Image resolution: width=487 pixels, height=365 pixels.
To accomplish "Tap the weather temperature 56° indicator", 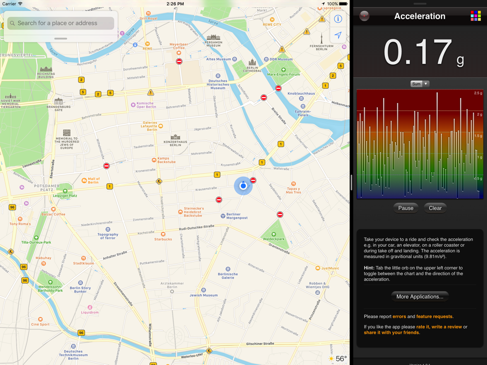I will (x=338, y=359).
